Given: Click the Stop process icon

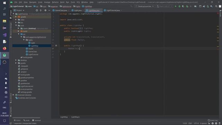Looking at the screenshot, I should pyautogui.click(x=191, y=6).
